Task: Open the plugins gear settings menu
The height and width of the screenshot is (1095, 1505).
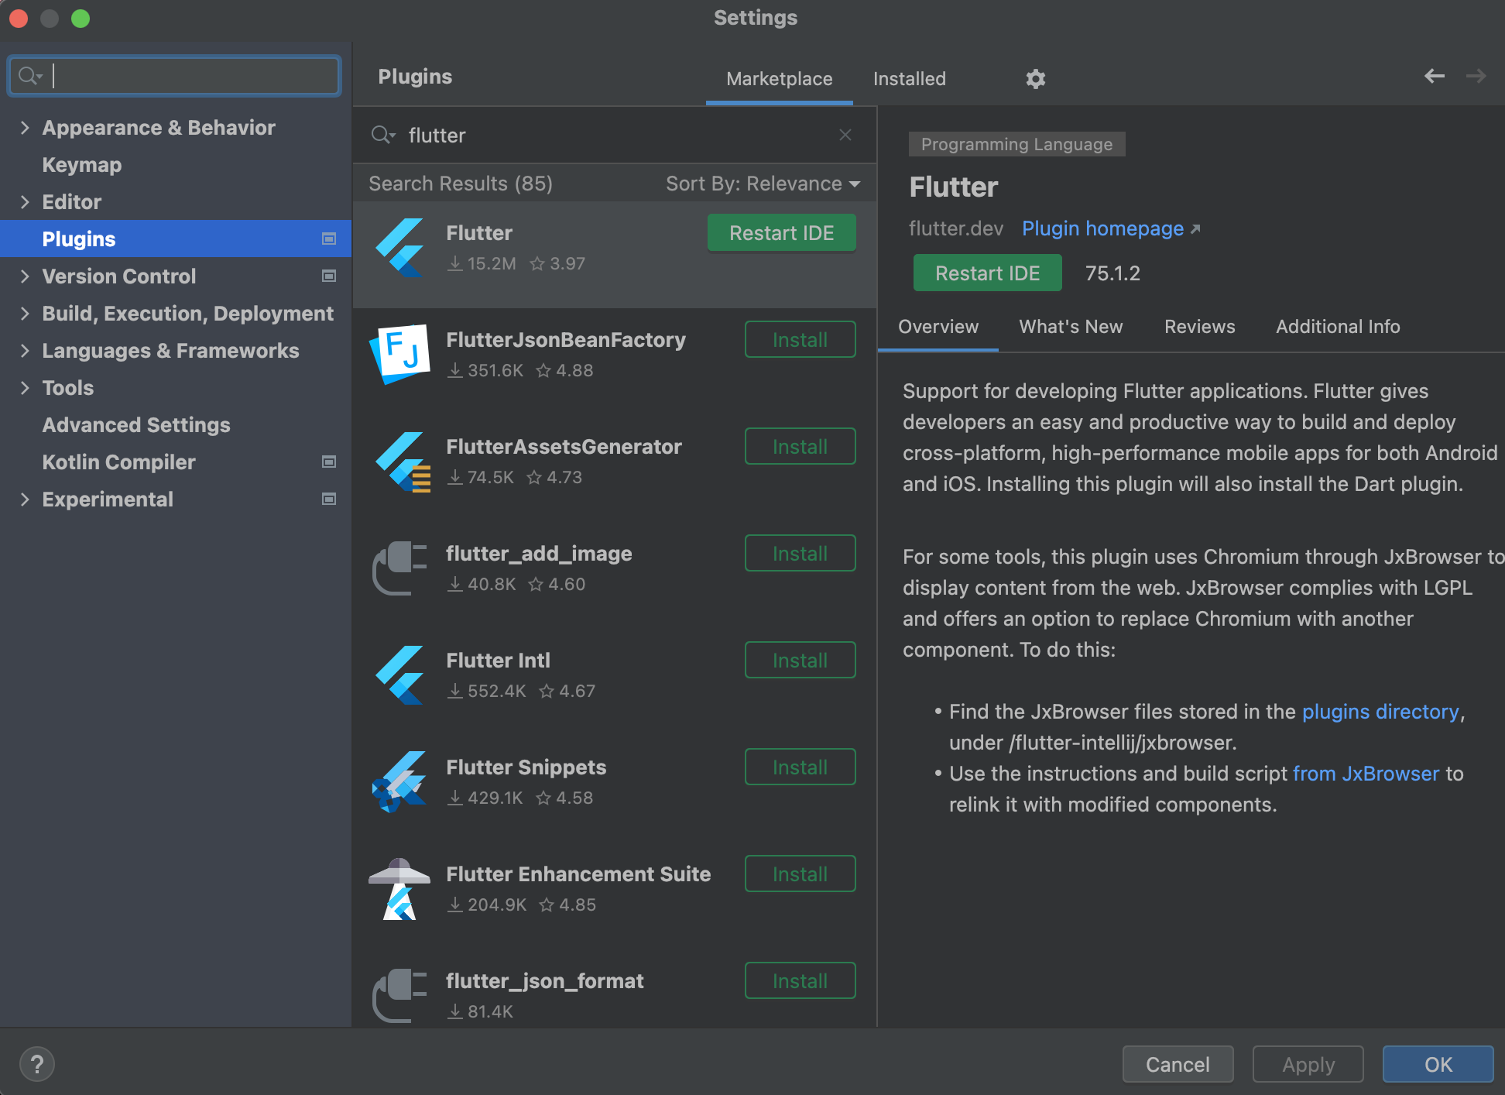Action: point(1035,79)
